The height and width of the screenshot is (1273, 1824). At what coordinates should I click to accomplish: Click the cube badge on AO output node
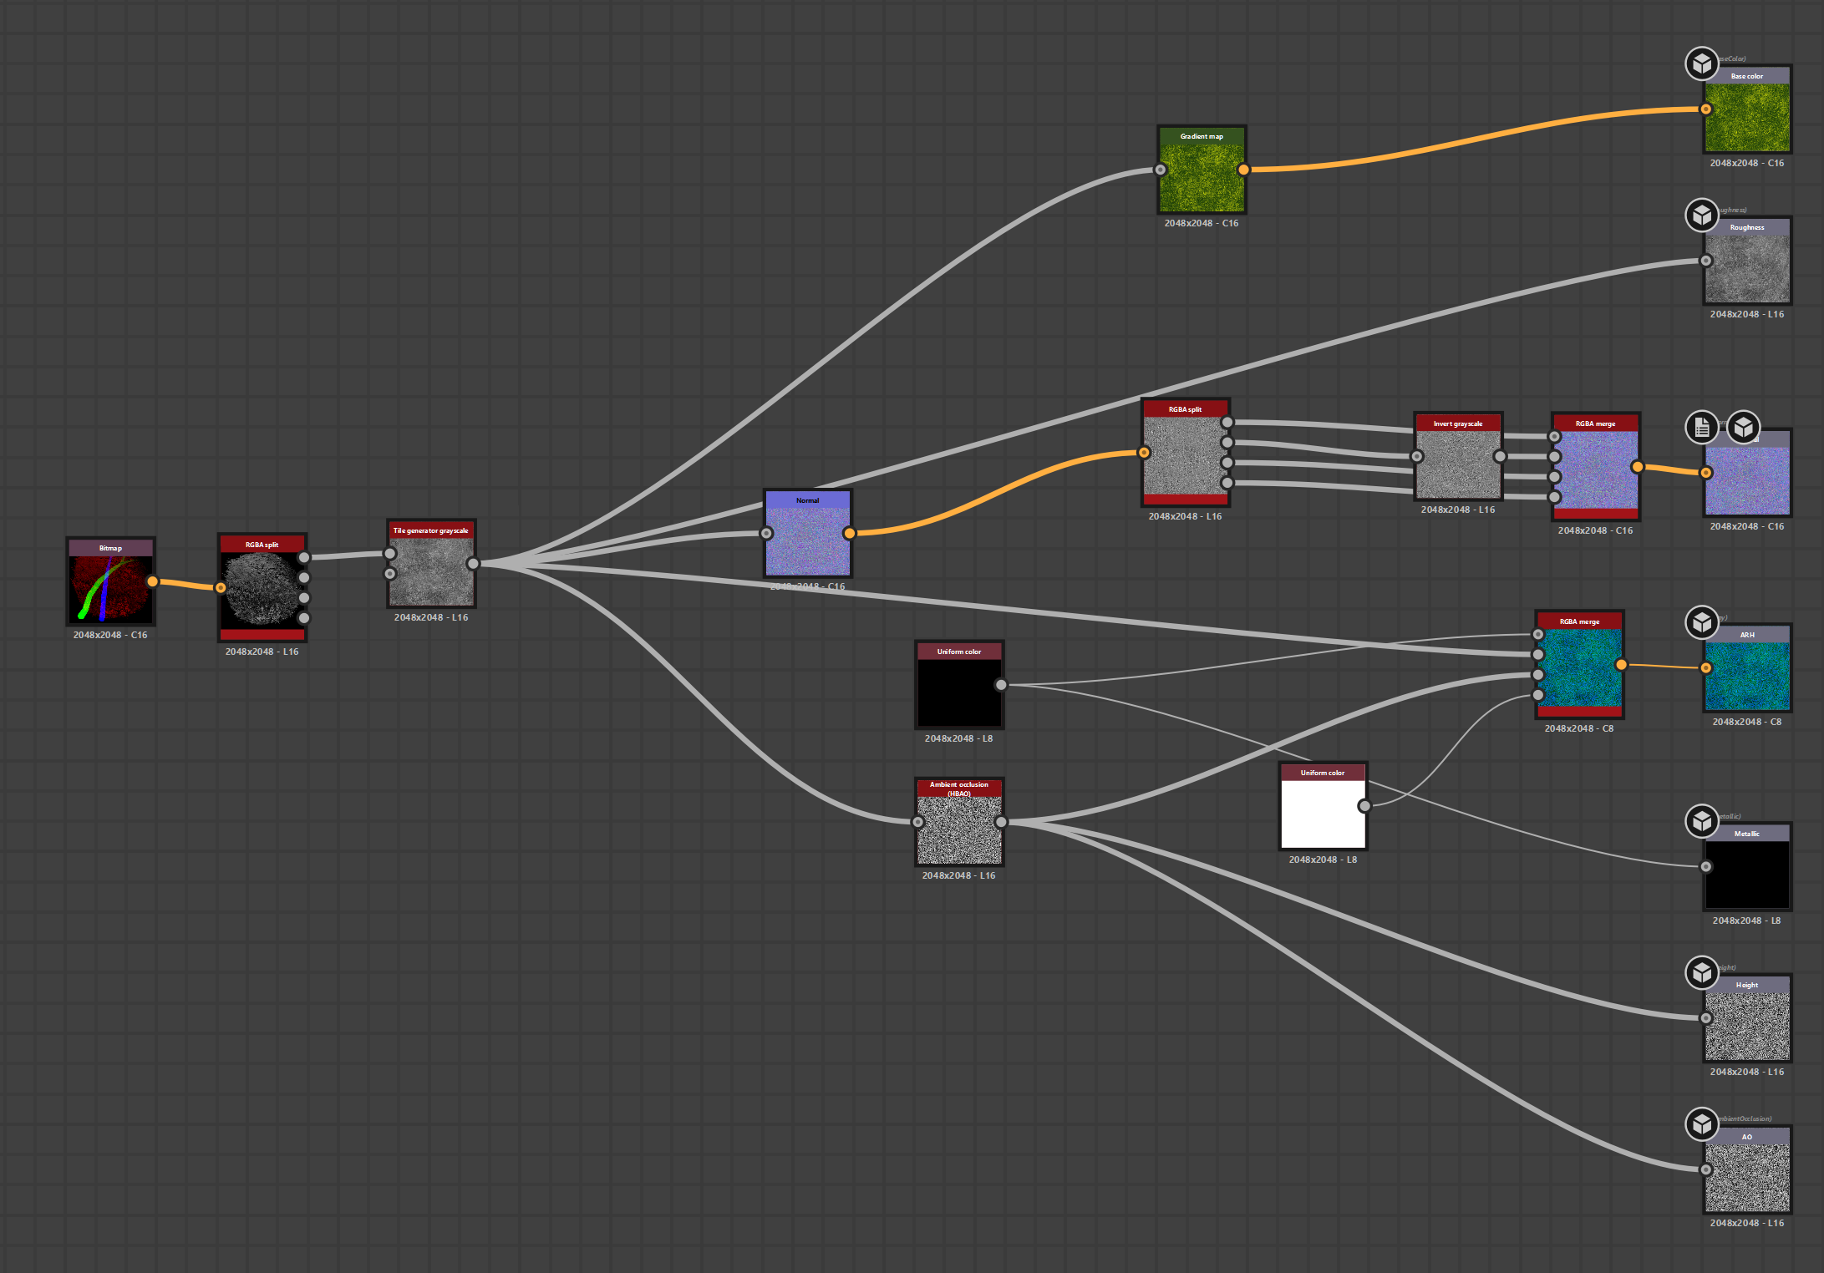click(x=1702, y=1124)
